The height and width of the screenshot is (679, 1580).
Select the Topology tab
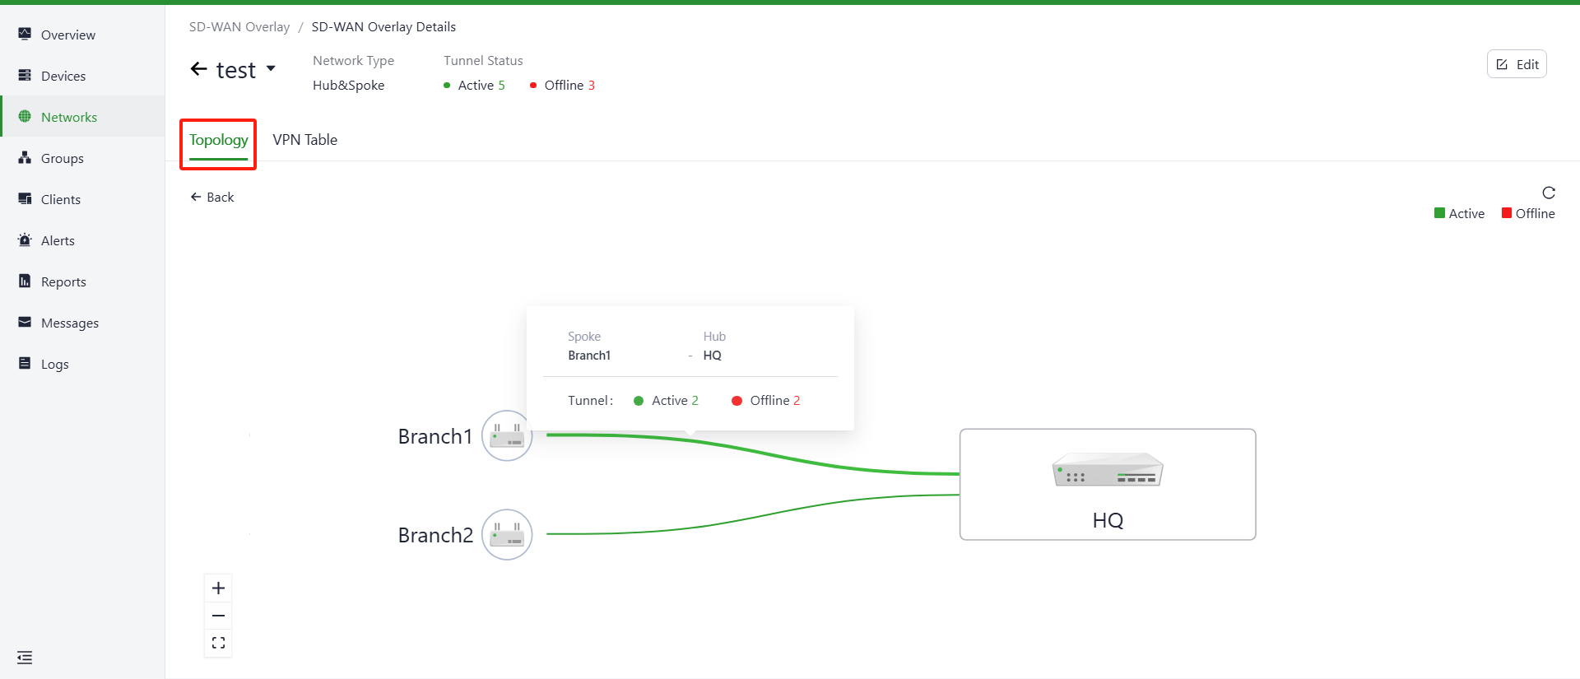(218, 140)
